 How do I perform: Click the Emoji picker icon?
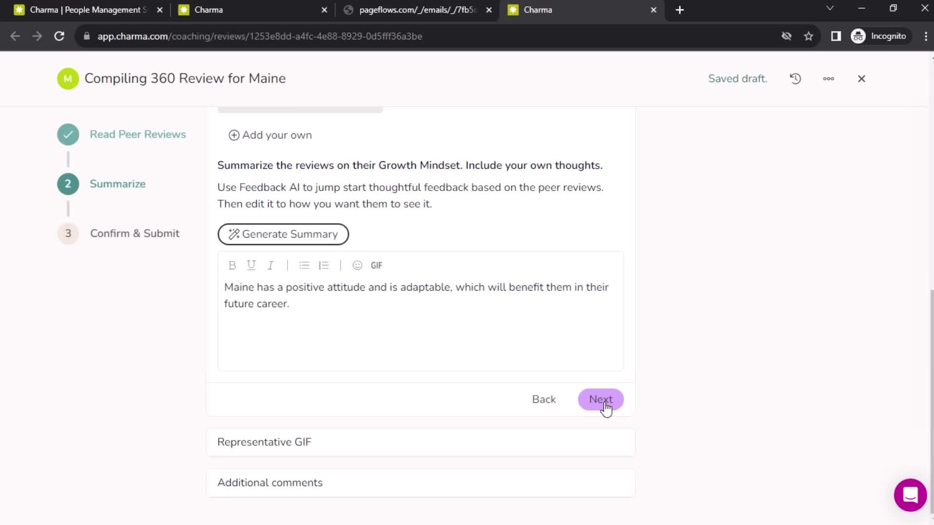(x=358, y=265)
